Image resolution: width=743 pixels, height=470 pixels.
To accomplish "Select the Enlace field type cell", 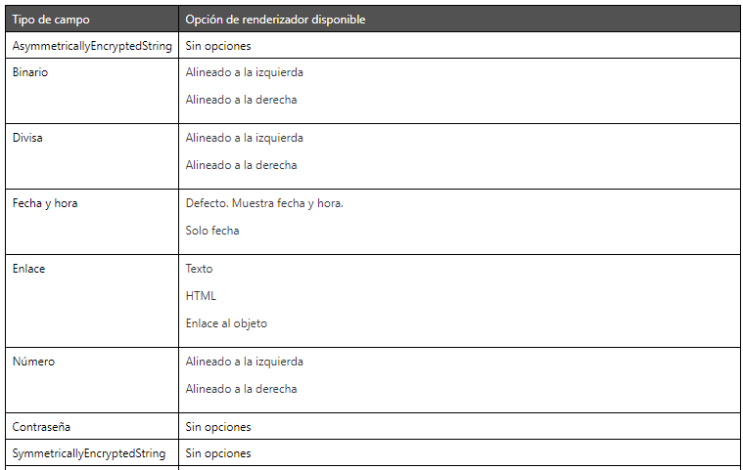I will click(x=28, y=269).
